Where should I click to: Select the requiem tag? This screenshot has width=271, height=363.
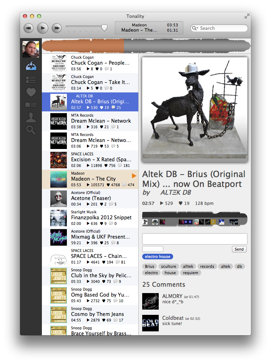(x=190, y=273)
